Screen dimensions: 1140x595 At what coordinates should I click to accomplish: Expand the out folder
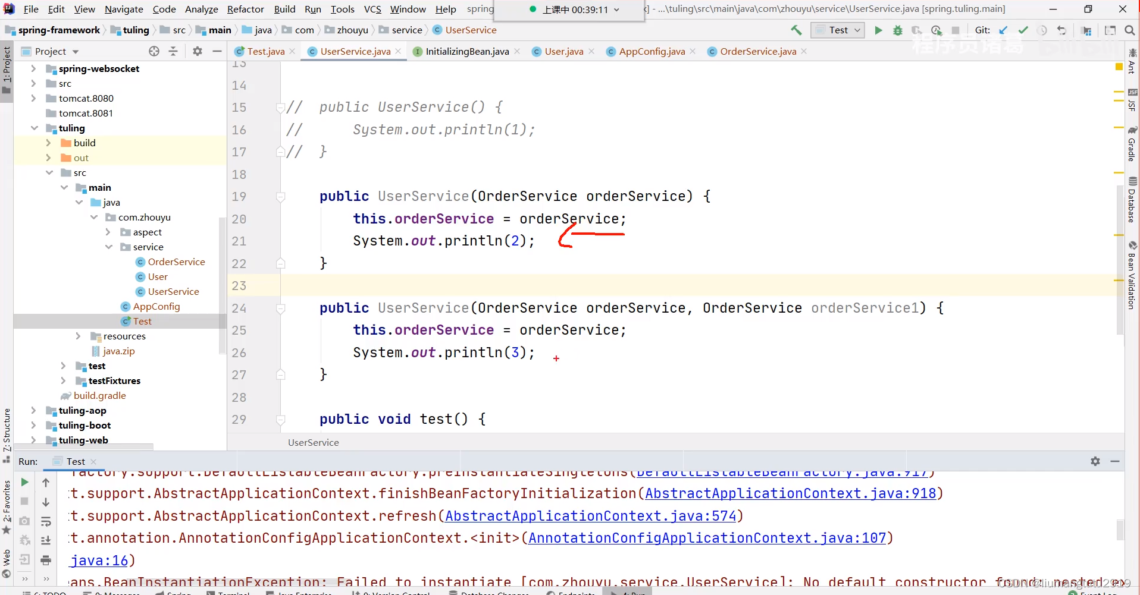pyautogui.click(x=49, y=158)
